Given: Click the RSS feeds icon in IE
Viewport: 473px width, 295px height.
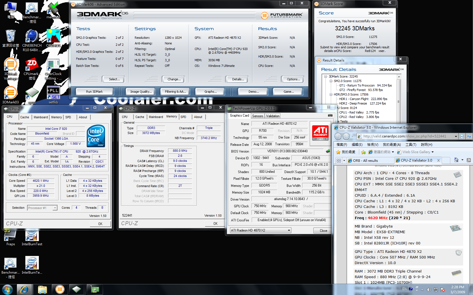Looking at the screenshot, I should click(469, 160).
